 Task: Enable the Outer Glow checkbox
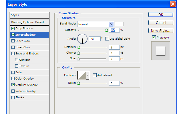[13, 41]
